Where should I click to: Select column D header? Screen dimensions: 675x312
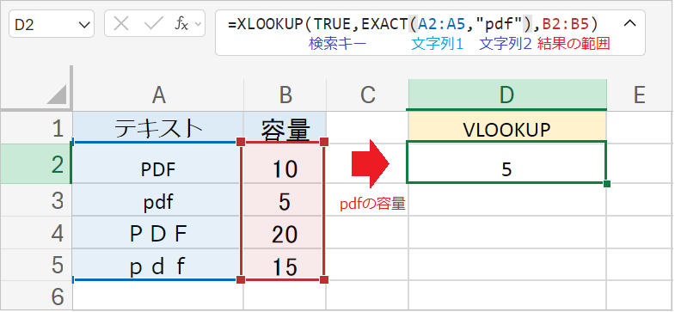pos(507,95)
